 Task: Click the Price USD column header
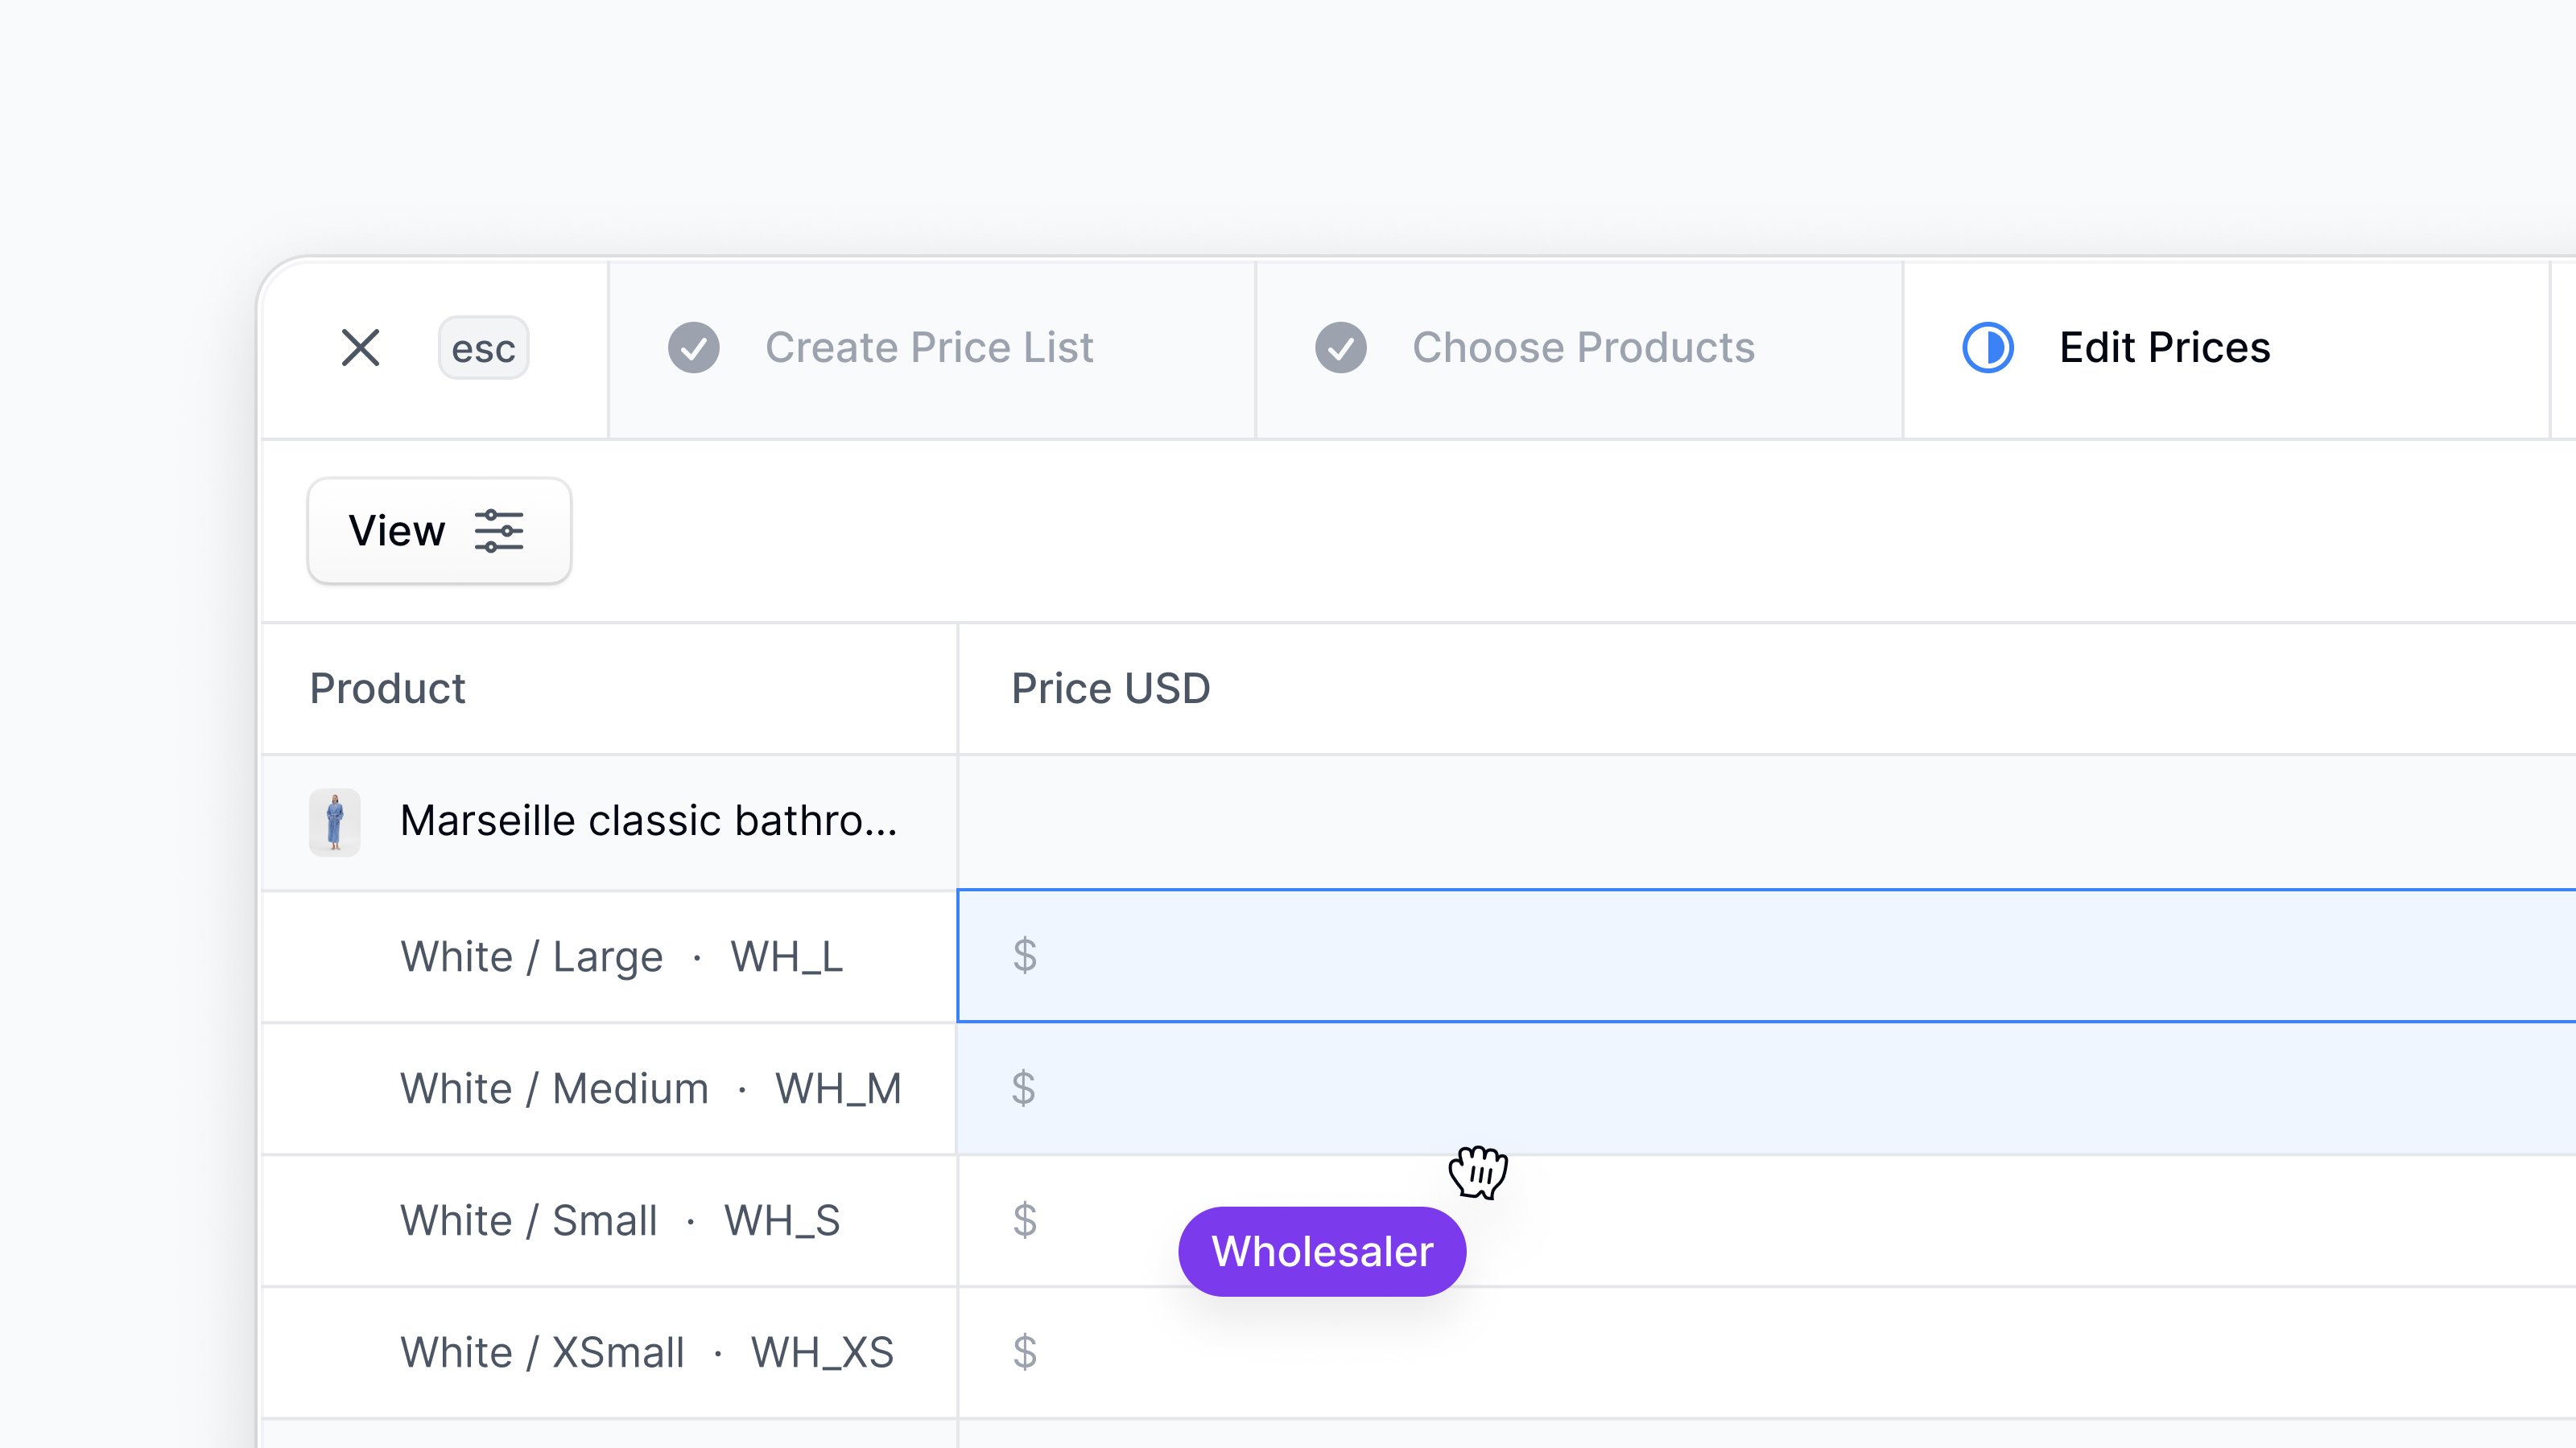tap(1110, 689)
